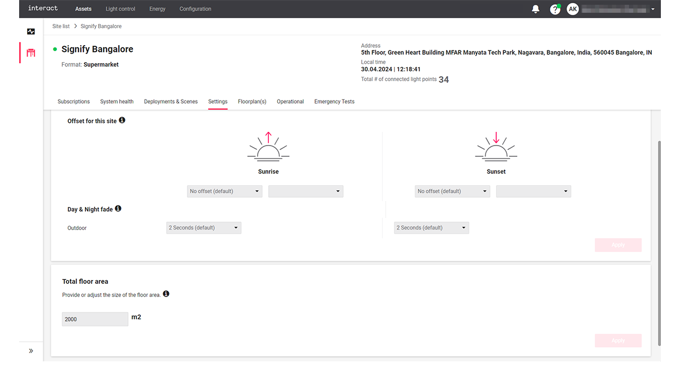Select the sites store icon in sidebar
Image resolution: width=680 pixels, height=372 pixels.
pos(31,53)
